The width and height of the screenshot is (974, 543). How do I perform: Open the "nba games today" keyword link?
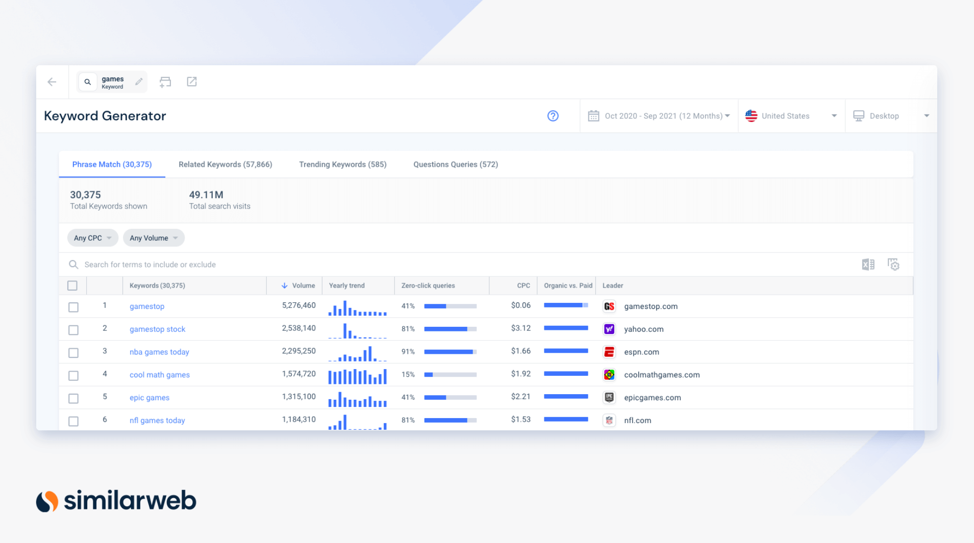tap(159, 352)
